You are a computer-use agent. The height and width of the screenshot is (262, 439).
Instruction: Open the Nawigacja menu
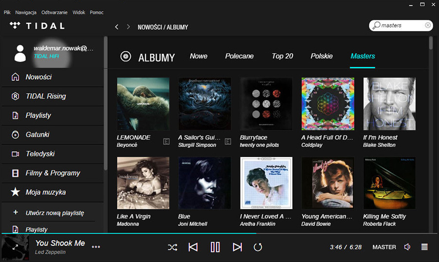26,12
